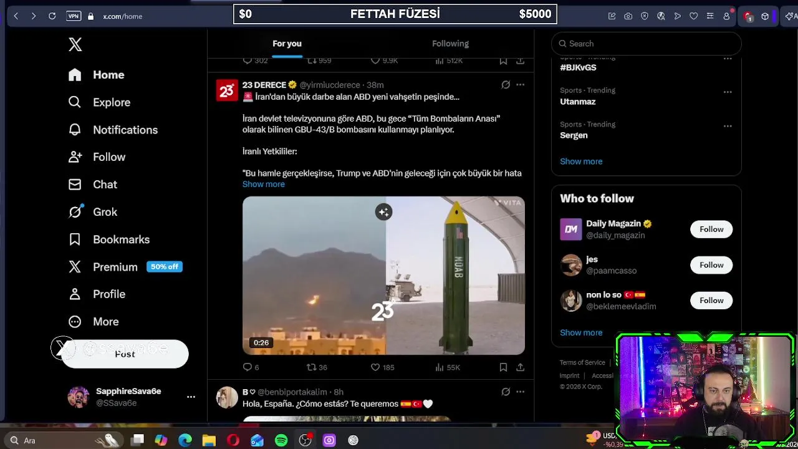Image resolution: width=798 pixels, height=449 pixels.
Task: Open Explore page
Action: click(99, 102)
